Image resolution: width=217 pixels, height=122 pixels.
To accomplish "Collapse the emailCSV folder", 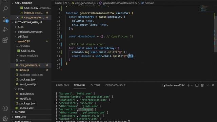I will click(31, 41).
